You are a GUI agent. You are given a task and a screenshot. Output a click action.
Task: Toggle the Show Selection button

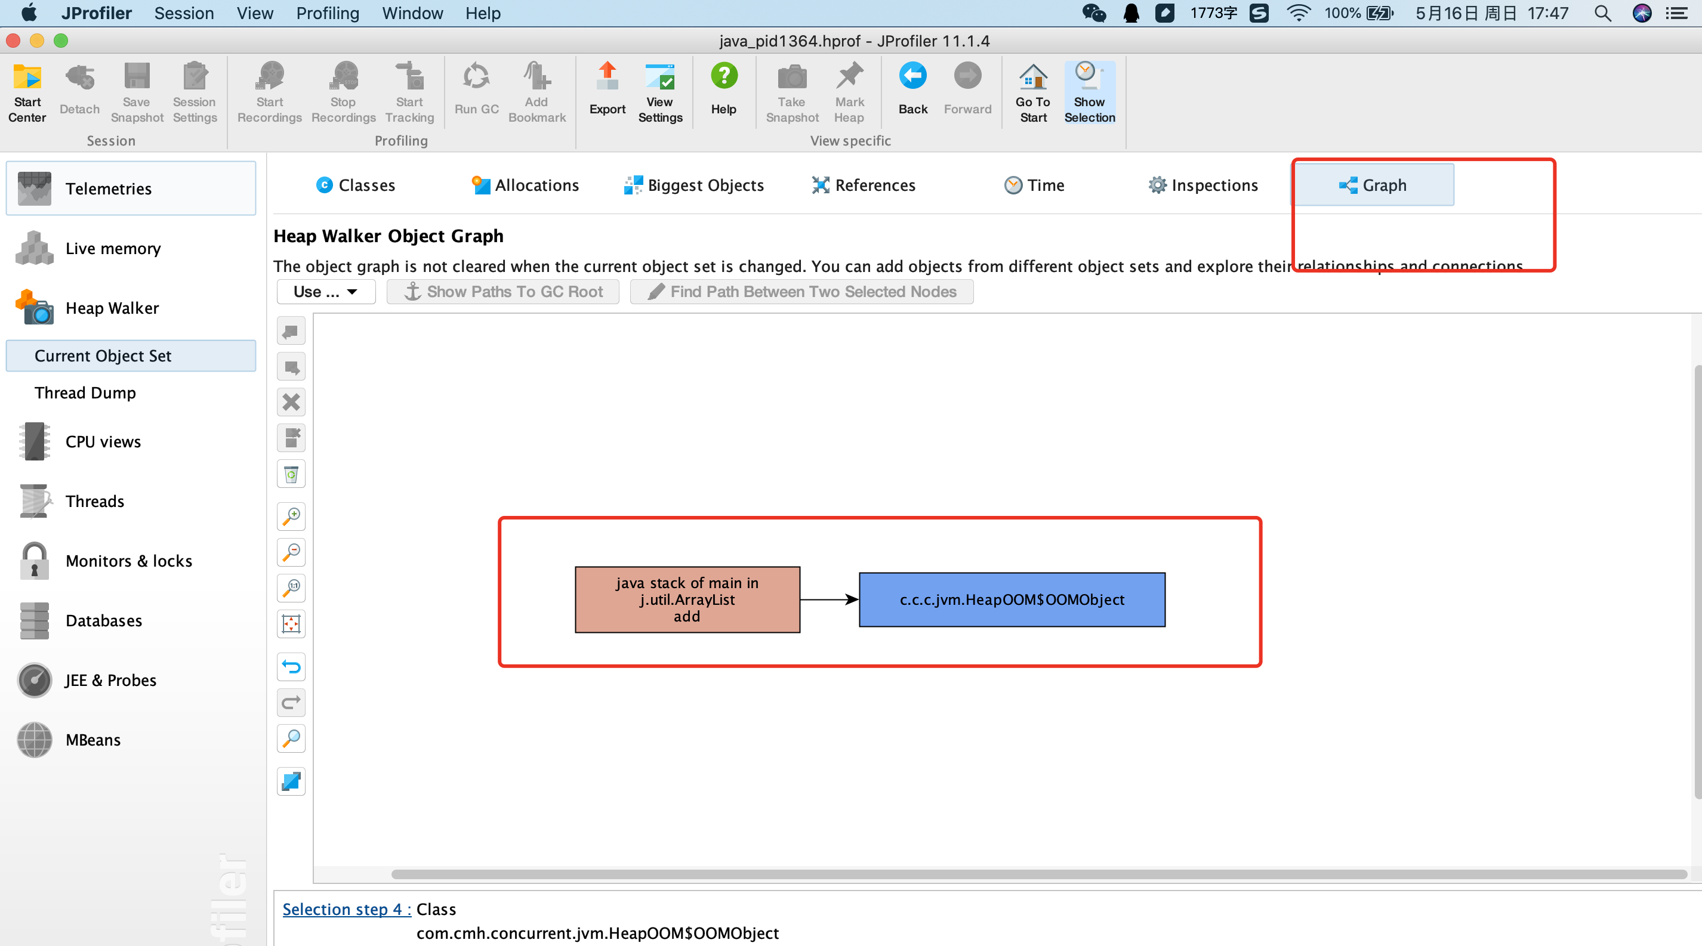1089,92
